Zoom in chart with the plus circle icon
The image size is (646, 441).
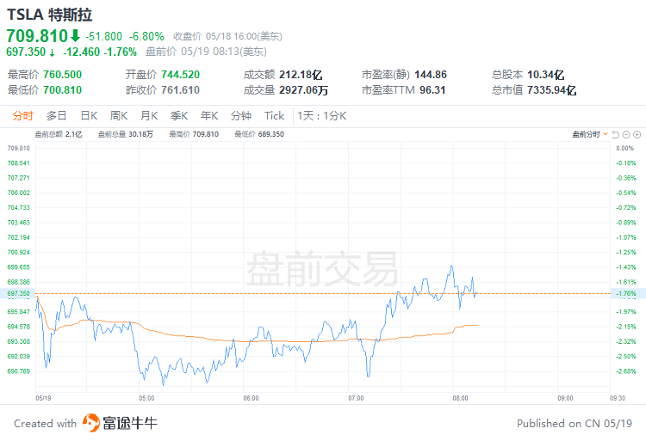pos(637,134)
